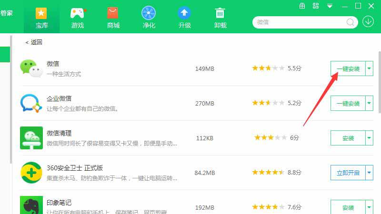Open the 升级 upgrade arrow tab
The width and height of the screenshot is (381, 214).
[x=184, y=18]
